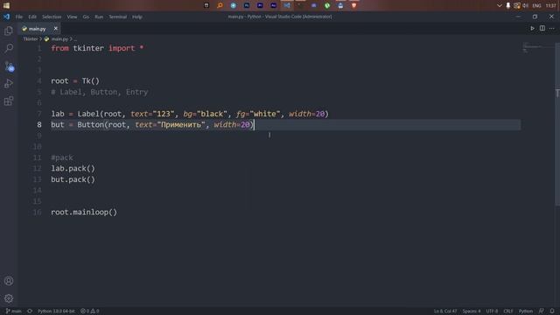Open the errors and warnings count
Screen dimensions: 560x315
pyautogui.click(x=90, y=311)
